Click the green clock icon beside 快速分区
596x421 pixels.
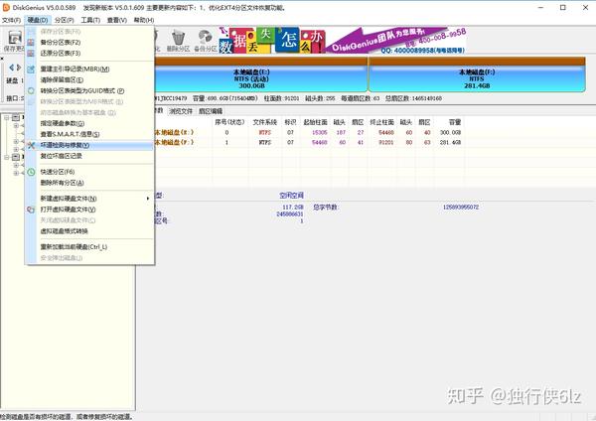pos(31,172)
